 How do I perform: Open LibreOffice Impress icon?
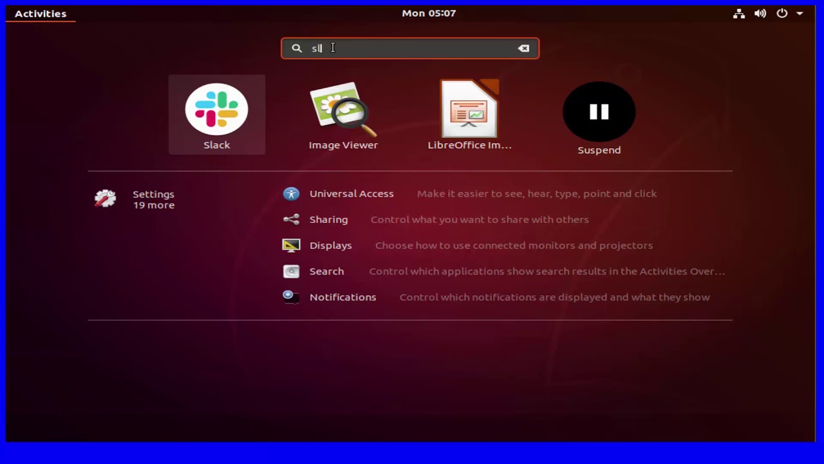[469, 108]
